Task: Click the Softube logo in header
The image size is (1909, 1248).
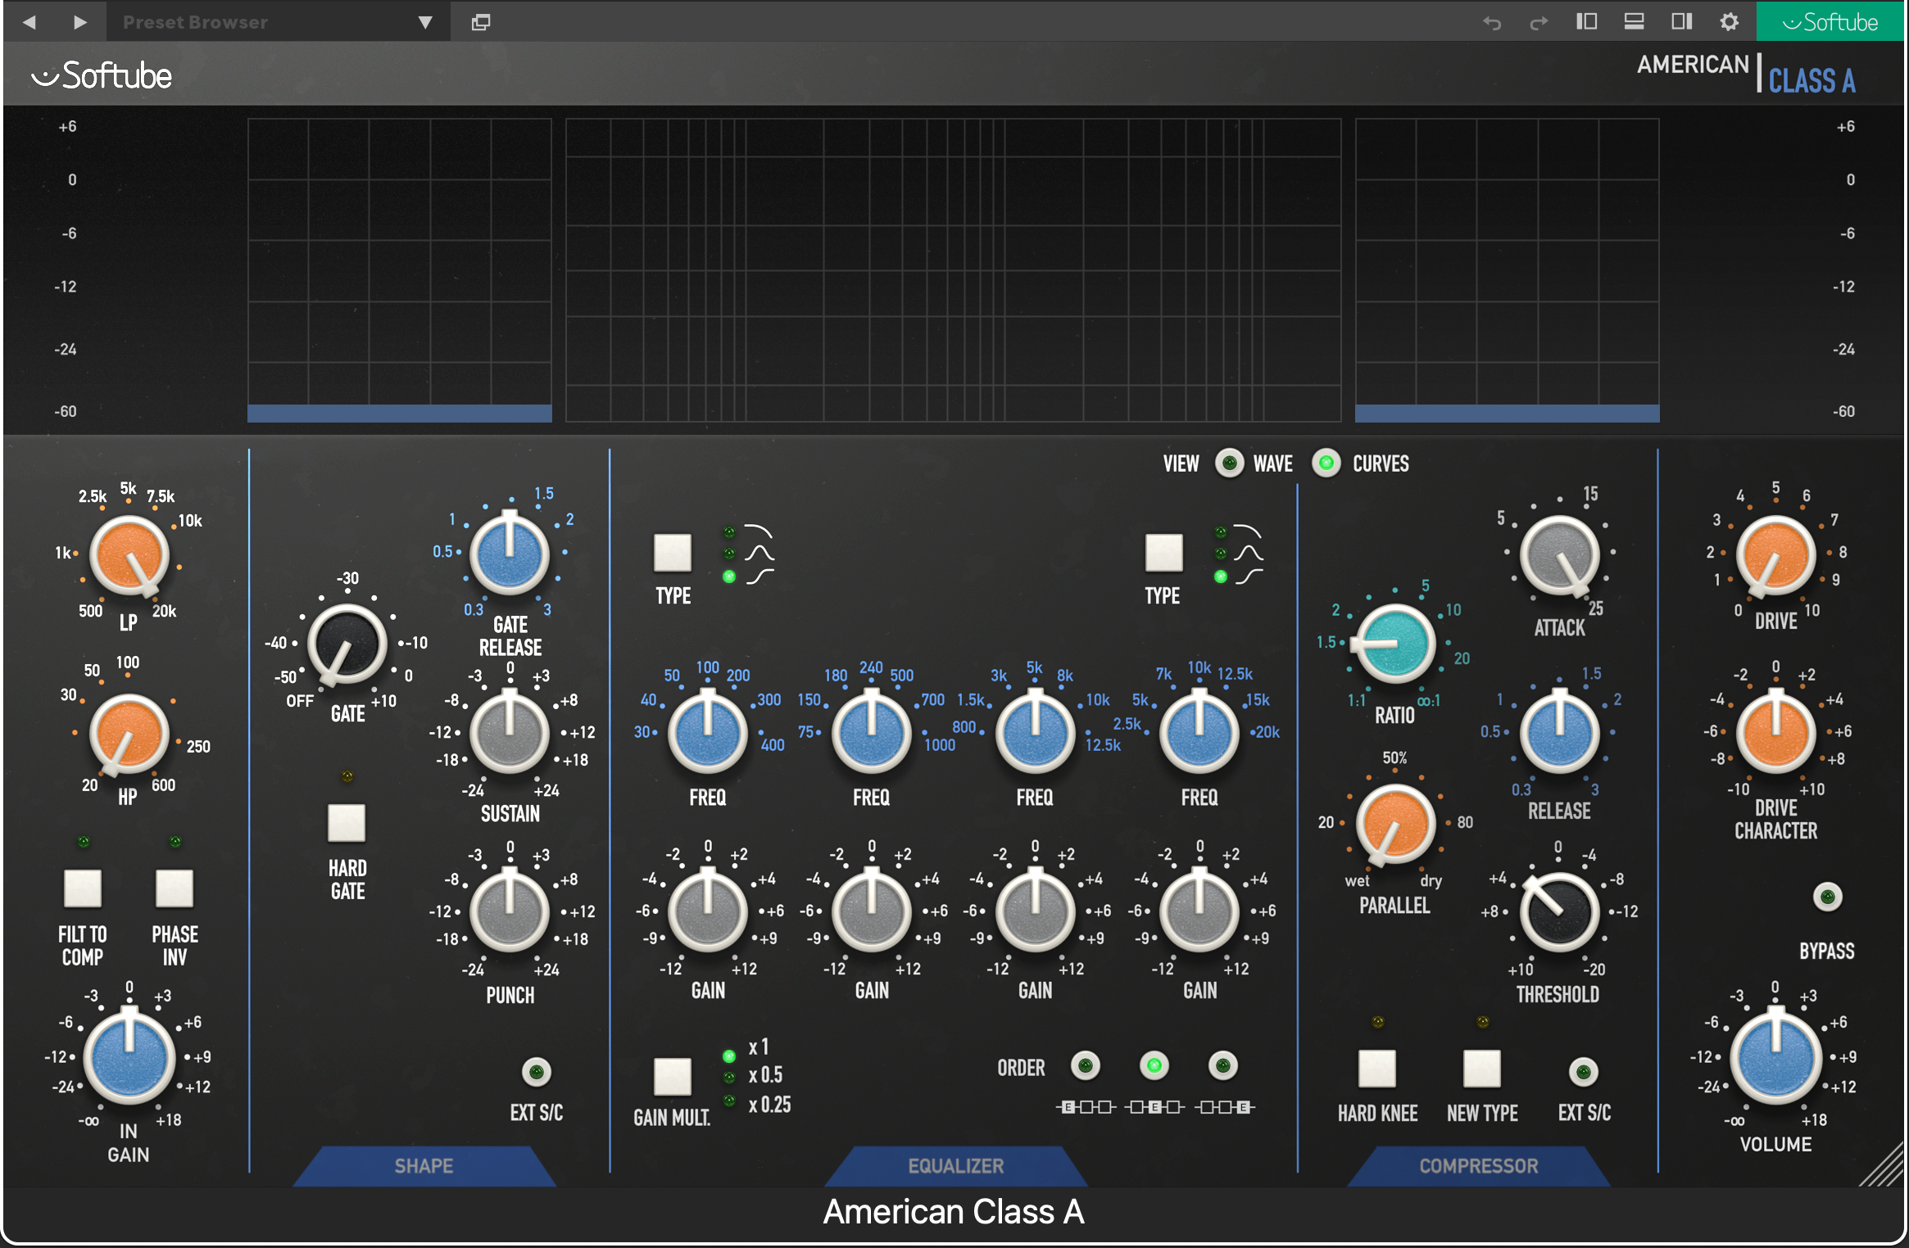Action: pos(102,75)
